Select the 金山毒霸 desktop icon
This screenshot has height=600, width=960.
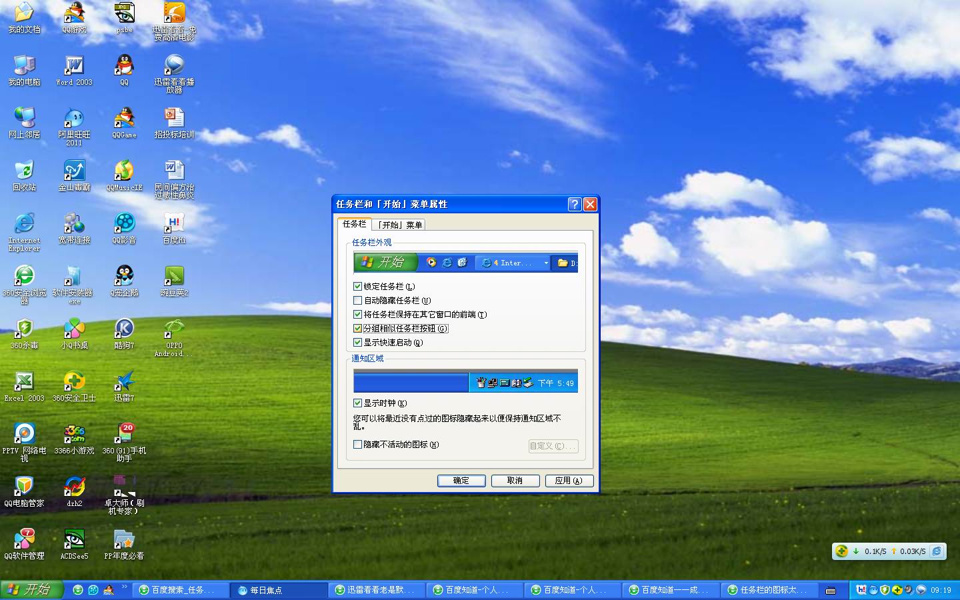click(x=74, y=176)
